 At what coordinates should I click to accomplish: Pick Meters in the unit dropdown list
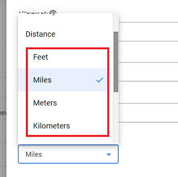65,103
